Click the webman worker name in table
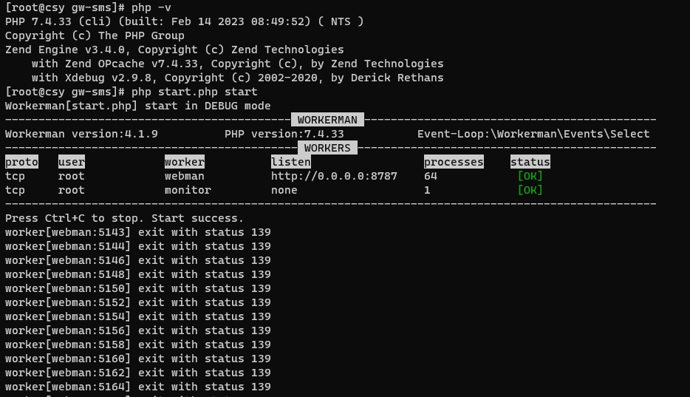690x397 pixels. click(x=185, y=176)
